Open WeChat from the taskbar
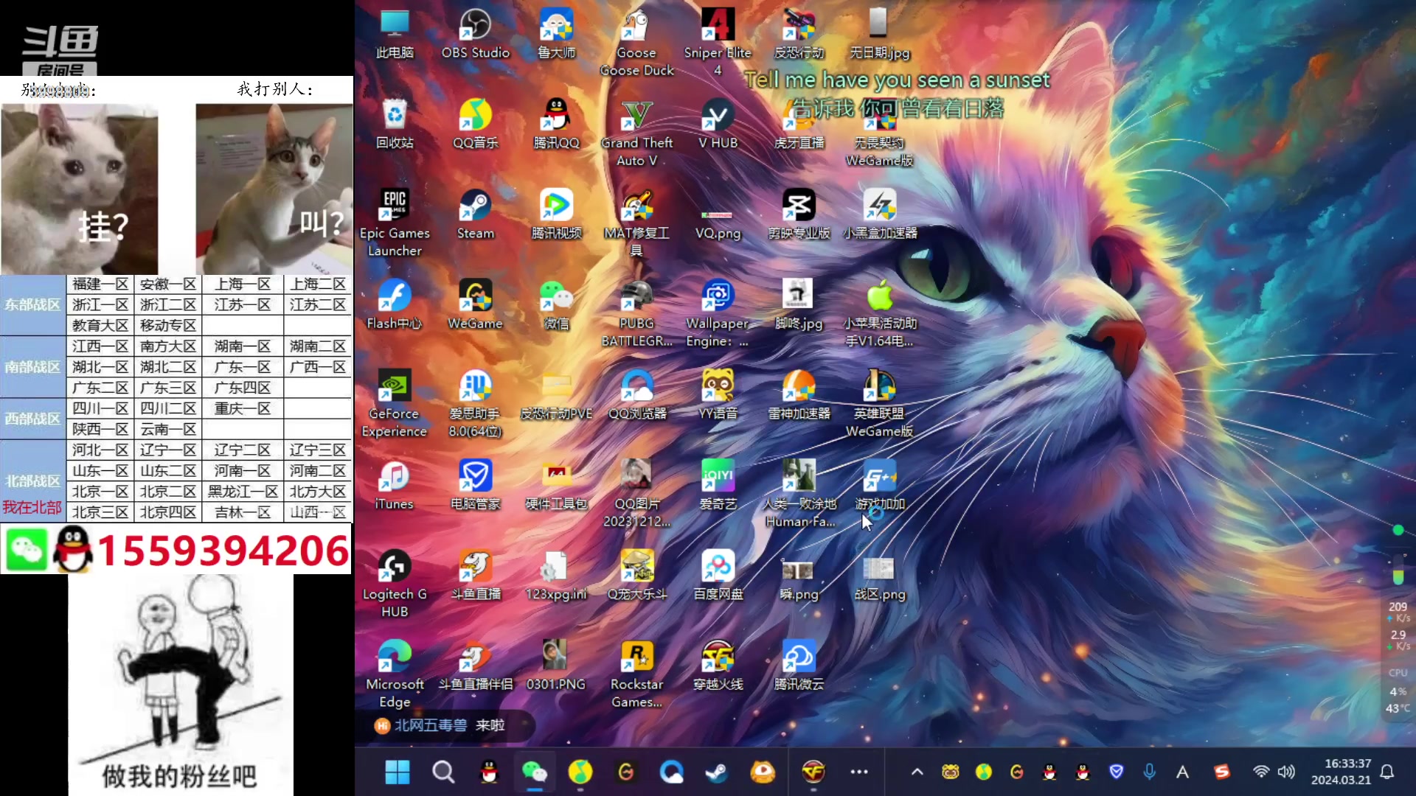Image resolution: width=1416 pixels, height=796 pixels. (x=535, y=772)
